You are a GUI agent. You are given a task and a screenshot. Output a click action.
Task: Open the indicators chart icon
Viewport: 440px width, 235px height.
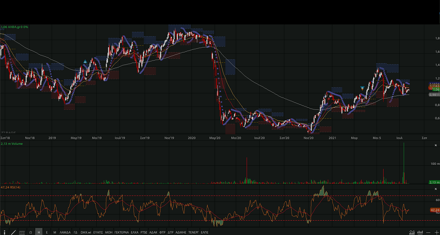pyautogui.click(x=412, y=232)
